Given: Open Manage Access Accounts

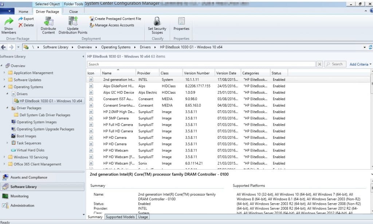Looking at the screenshot, I should pos(112,25).
